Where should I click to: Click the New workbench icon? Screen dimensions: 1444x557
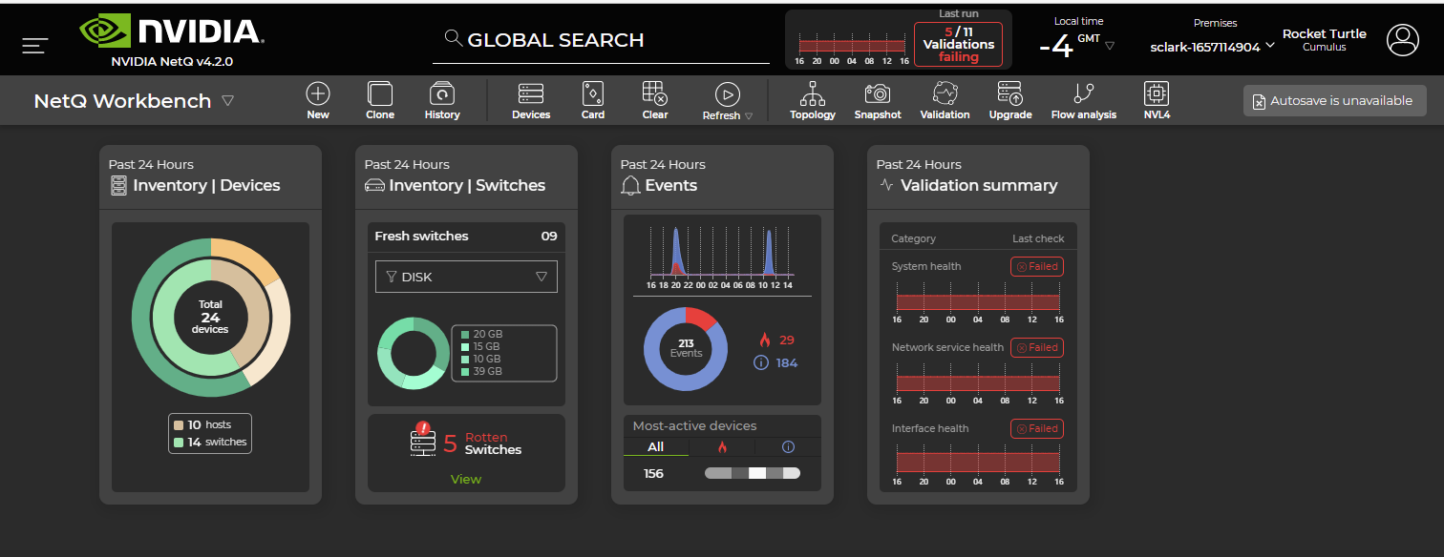[x=318, y=94]
